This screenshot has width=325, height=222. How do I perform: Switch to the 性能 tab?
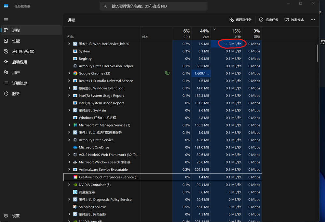32,41
